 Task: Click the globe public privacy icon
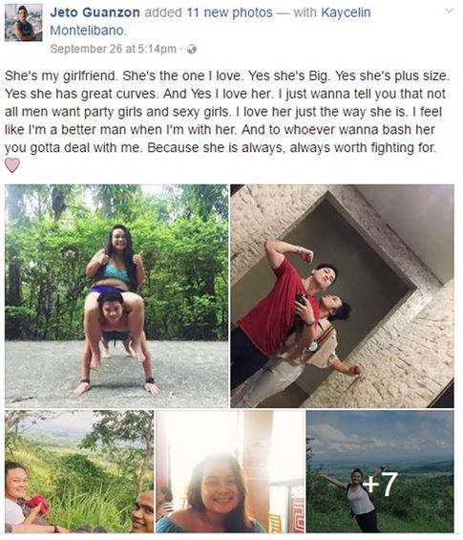click(191, 50)
